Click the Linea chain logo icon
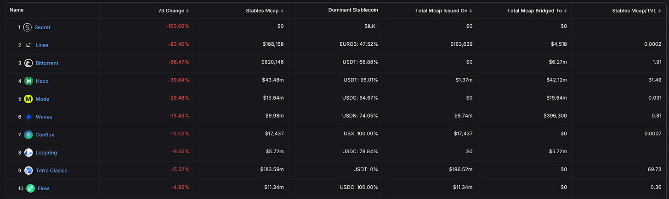 pos(28,45)
